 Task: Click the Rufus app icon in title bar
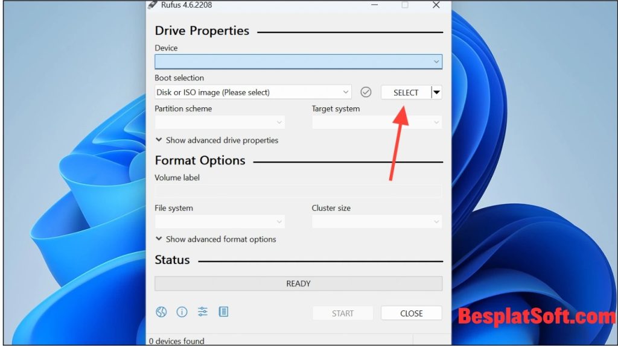[153, 5]
